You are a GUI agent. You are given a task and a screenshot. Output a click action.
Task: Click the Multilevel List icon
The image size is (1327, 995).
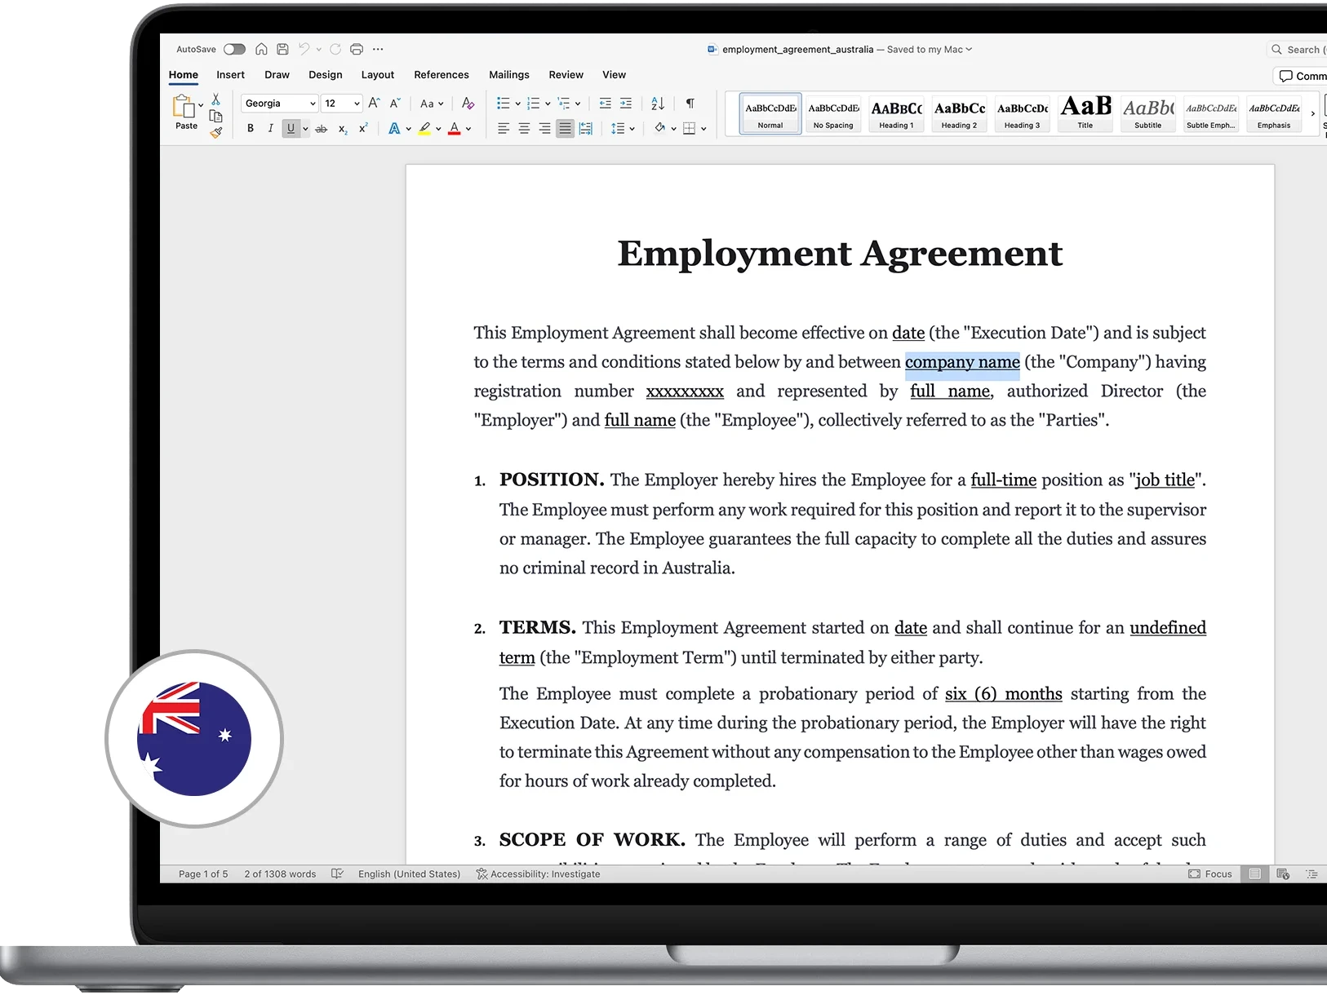click(564, 104)
